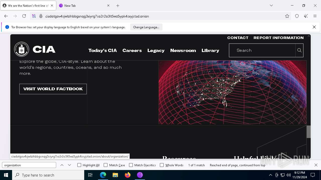
Task: Open the shield security level icon
Action: 297,16
